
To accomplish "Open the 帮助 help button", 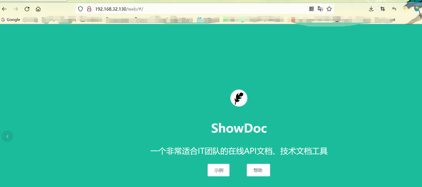I will pyautogui.click(x=258, y=170).
